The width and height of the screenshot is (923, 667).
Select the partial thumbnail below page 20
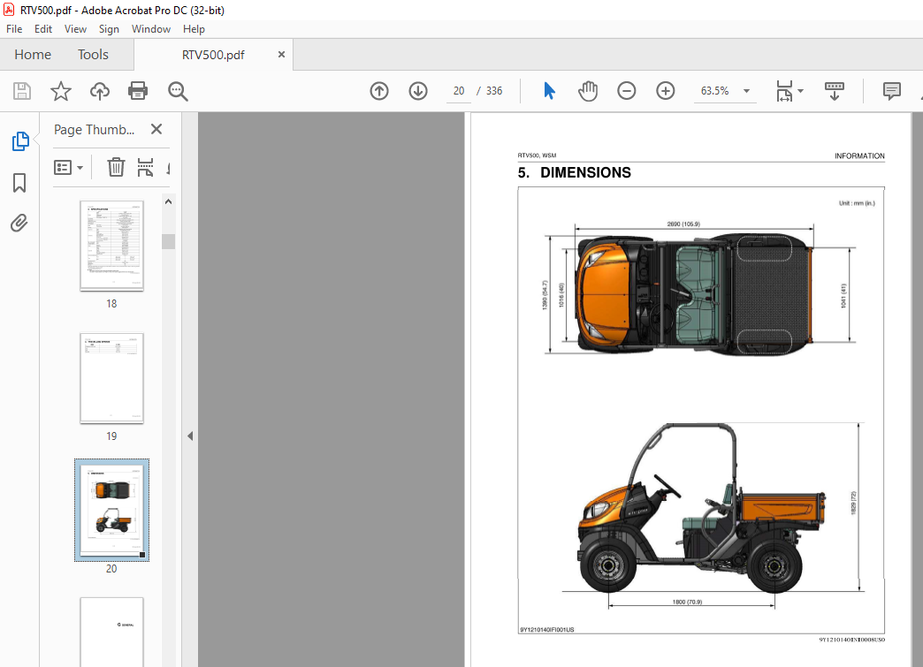[x=112, y=632]
